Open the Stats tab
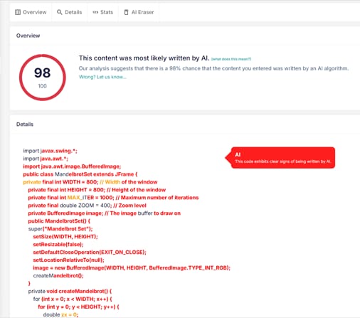The height and width of the screenshot is (318, 360). 103,12
